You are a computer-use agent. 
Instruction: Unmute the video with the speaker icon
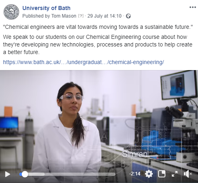pos(188,174)
